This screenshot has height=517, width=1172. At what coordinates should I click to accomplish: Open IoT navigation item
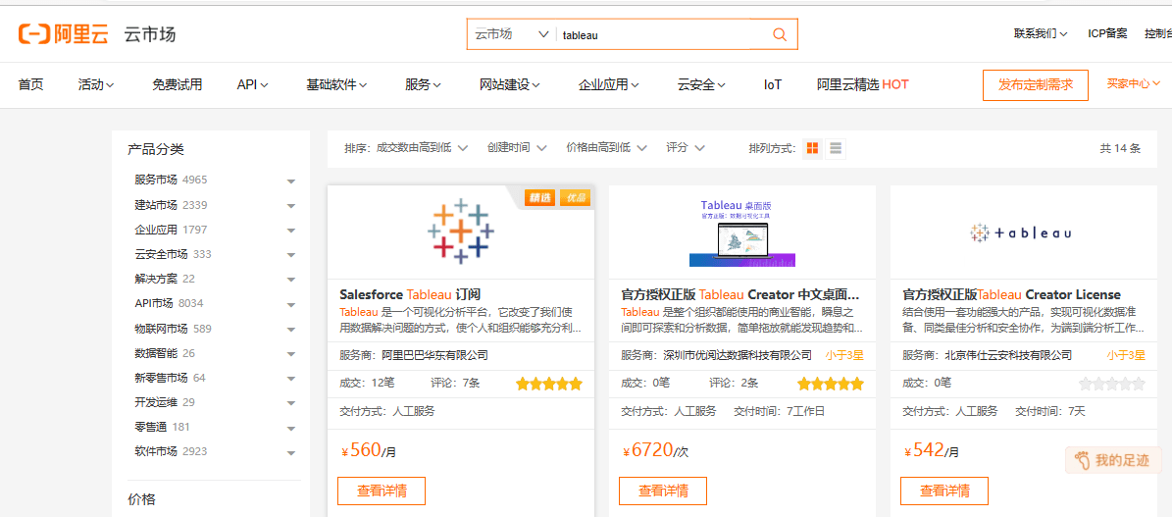tap(773, 84)
